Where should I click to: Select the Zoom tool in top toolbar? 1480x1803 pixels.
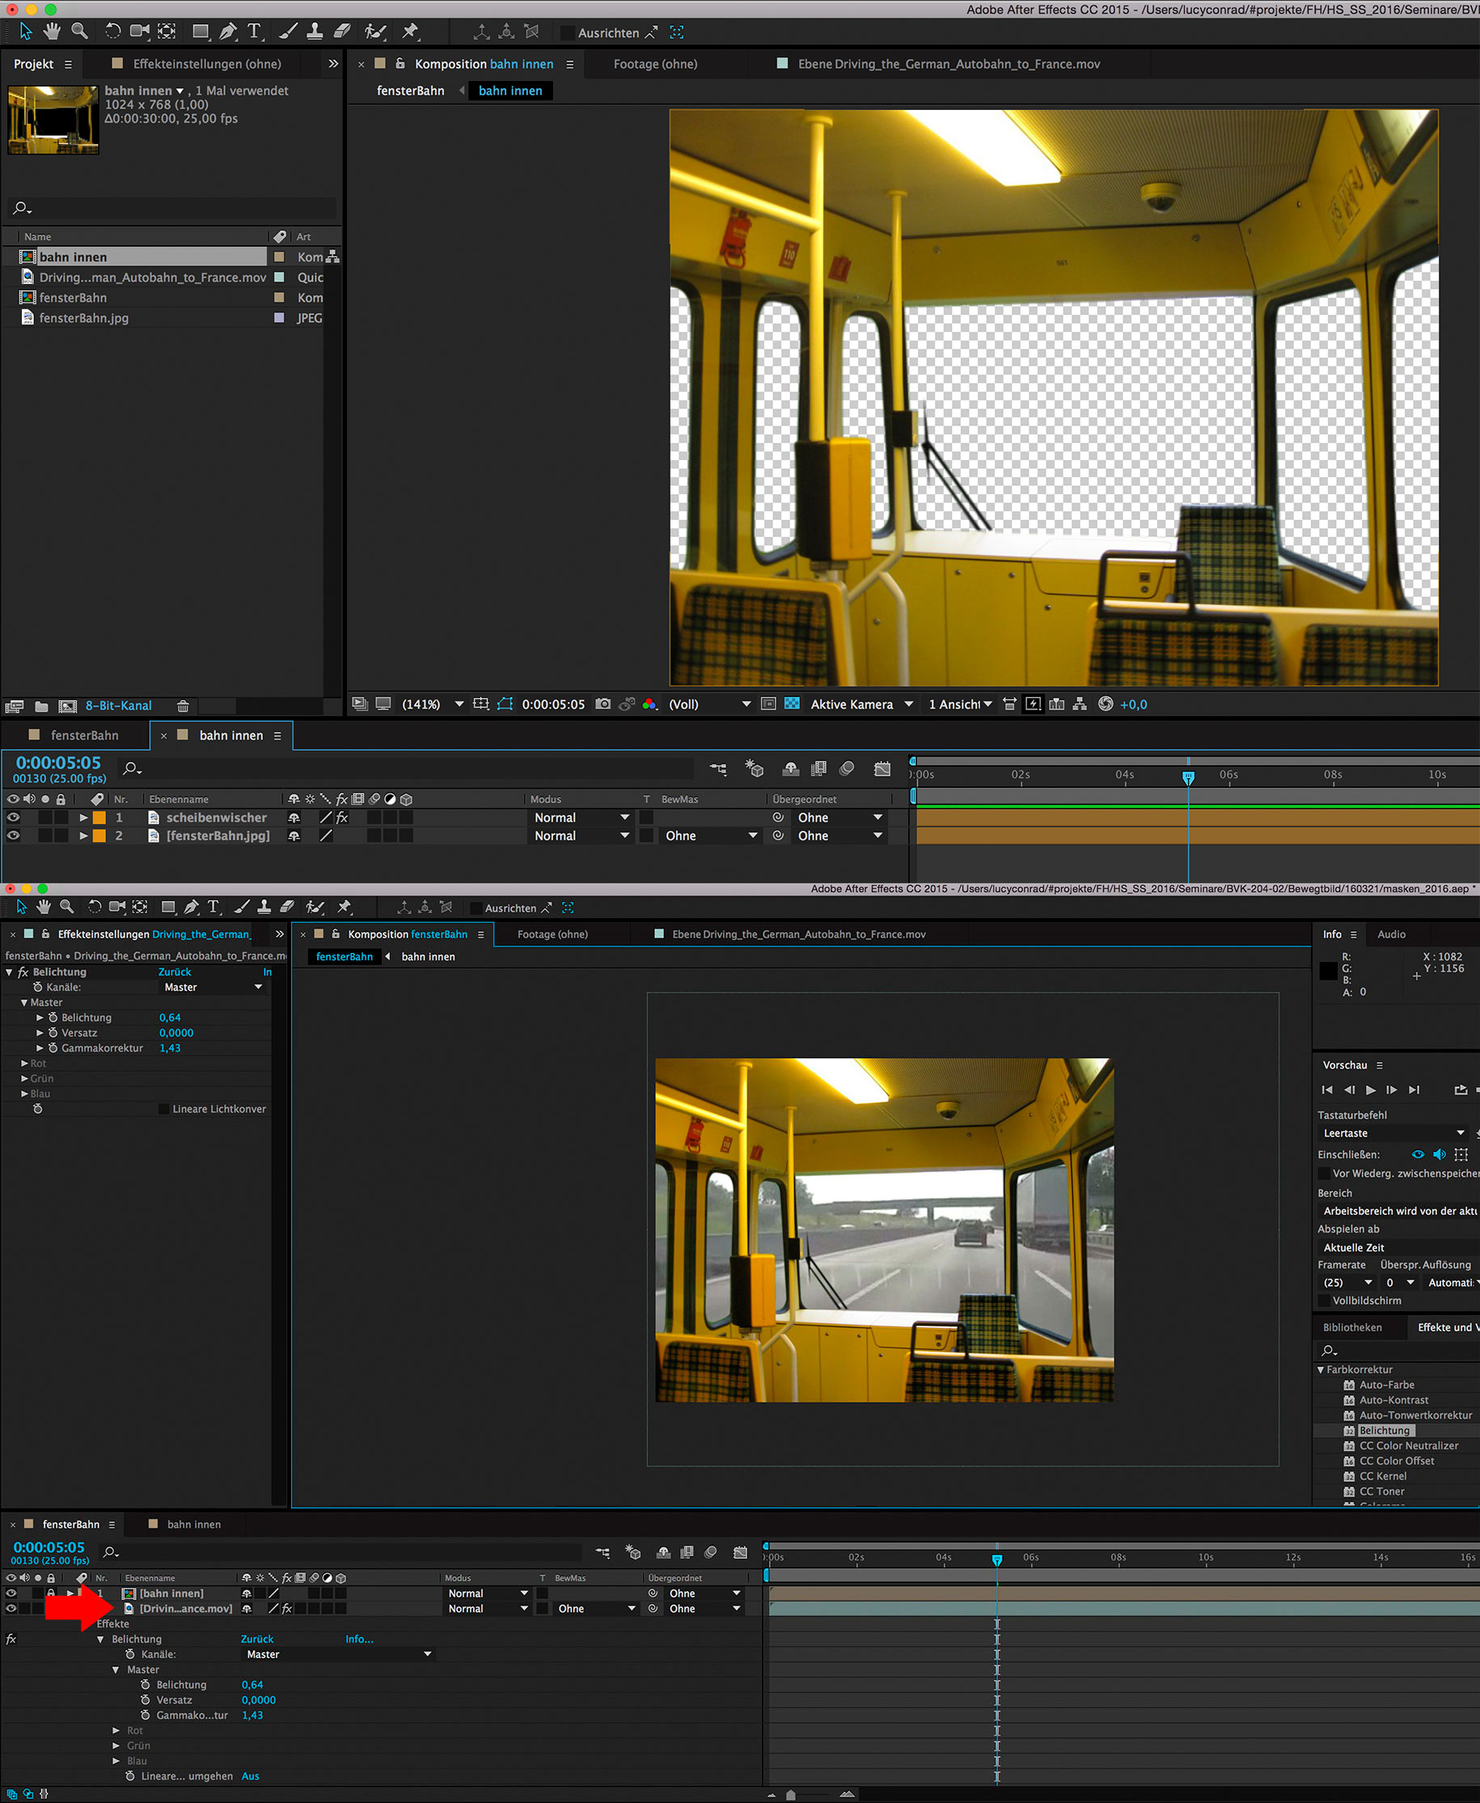coord(79,32)
